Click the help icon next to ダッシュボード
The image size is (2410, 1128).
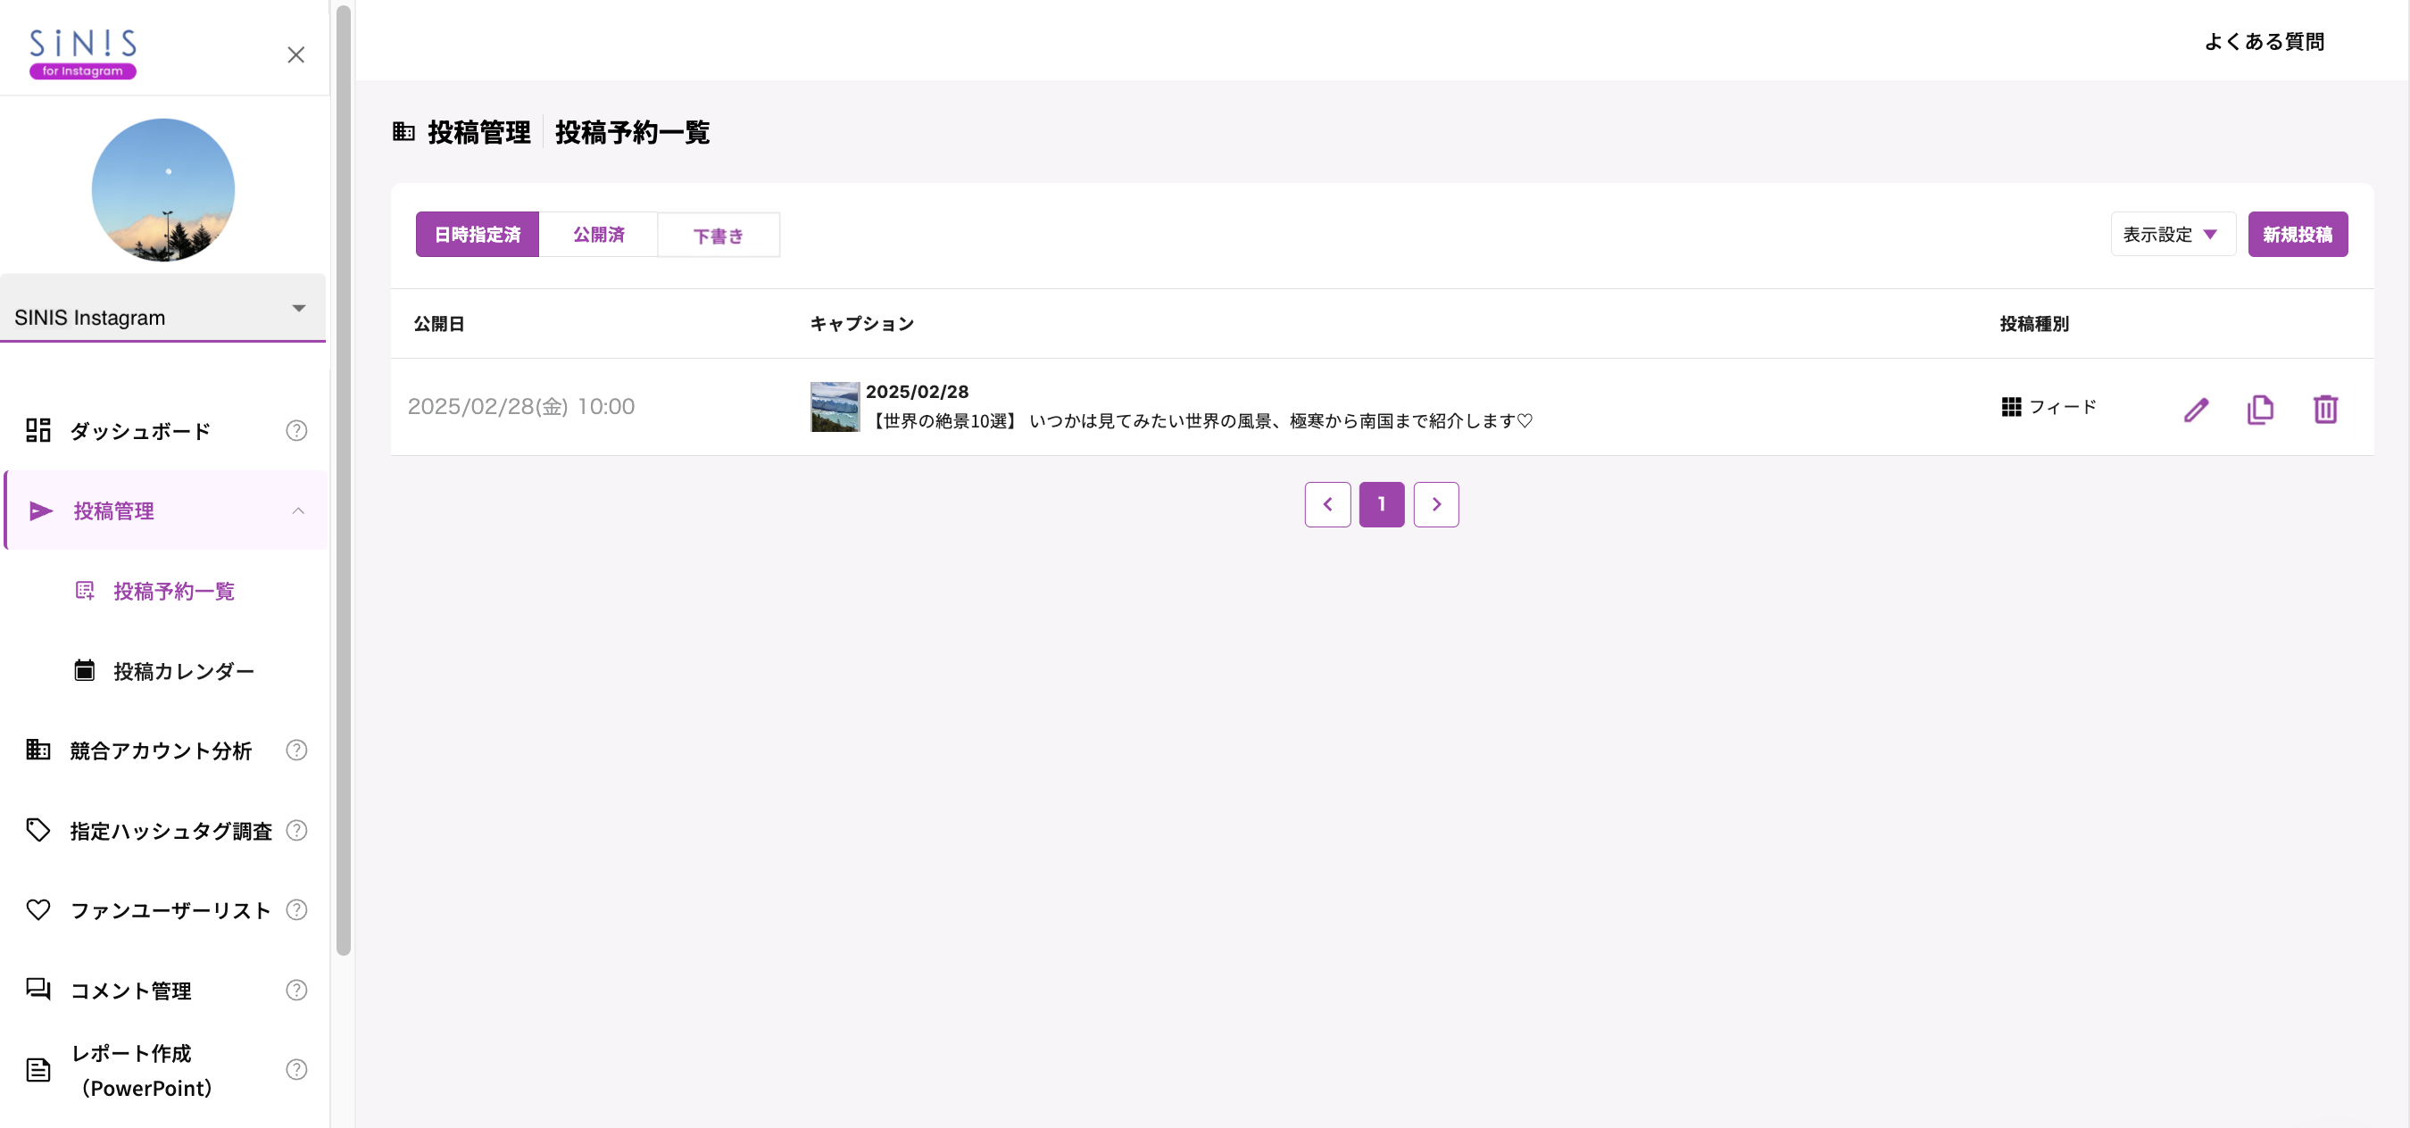pyautogui.click(x=295, y=431)
